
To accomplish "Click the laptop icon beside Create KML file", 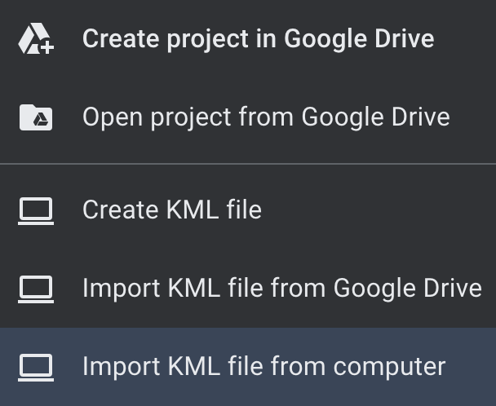I will [36, 211].
